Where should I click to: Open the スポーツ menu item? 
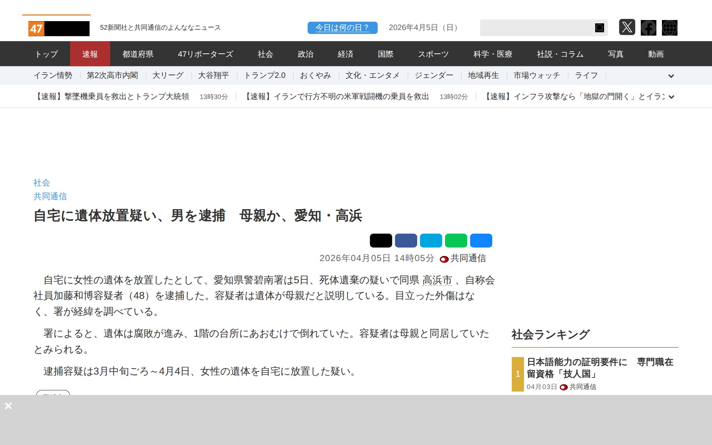[x=434, y=54]
